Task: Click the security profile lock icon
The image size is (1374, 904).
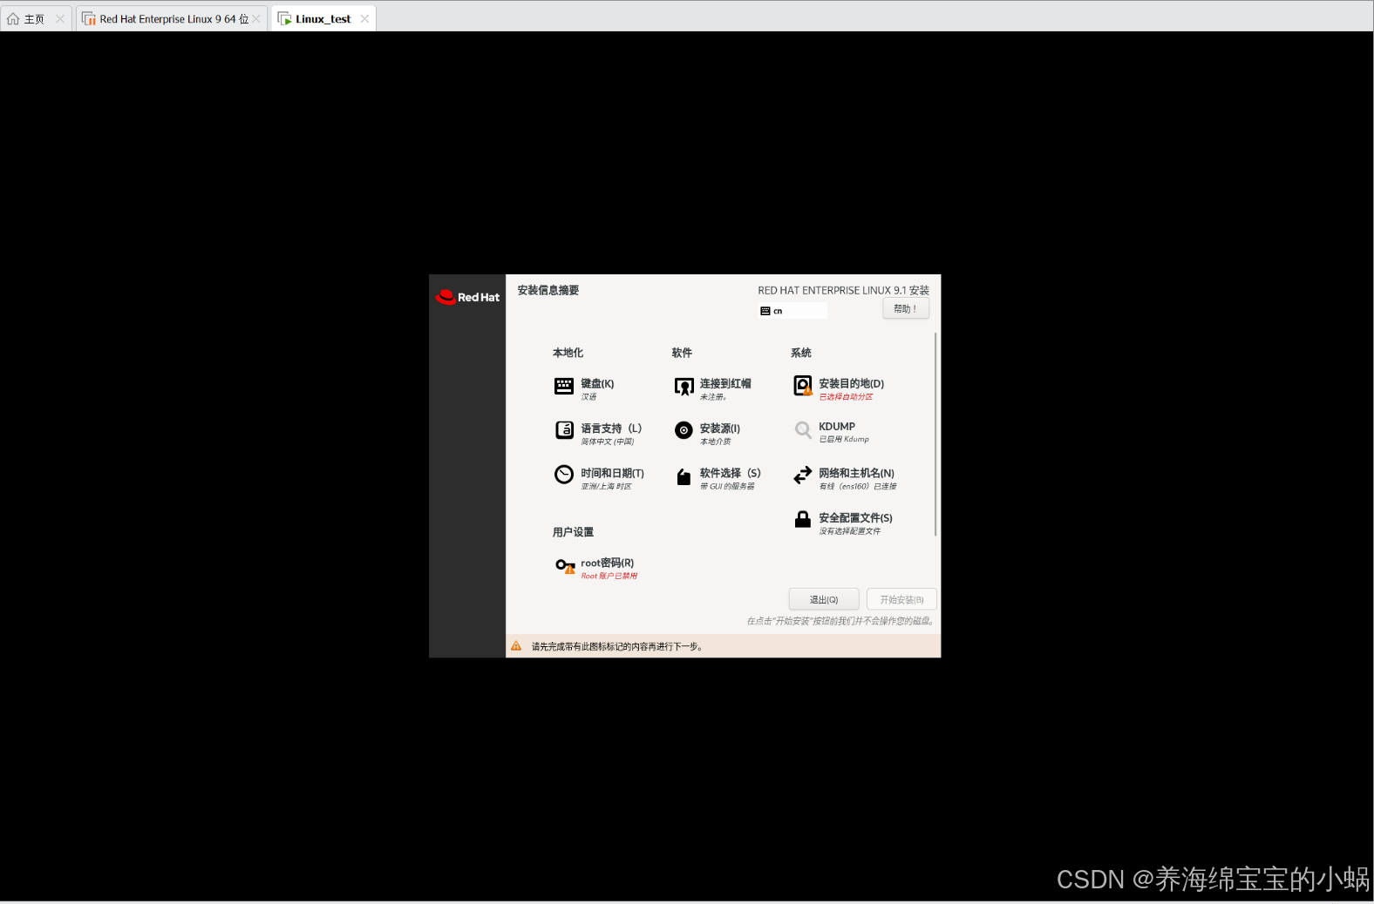Action: click(x=803, y=519)
